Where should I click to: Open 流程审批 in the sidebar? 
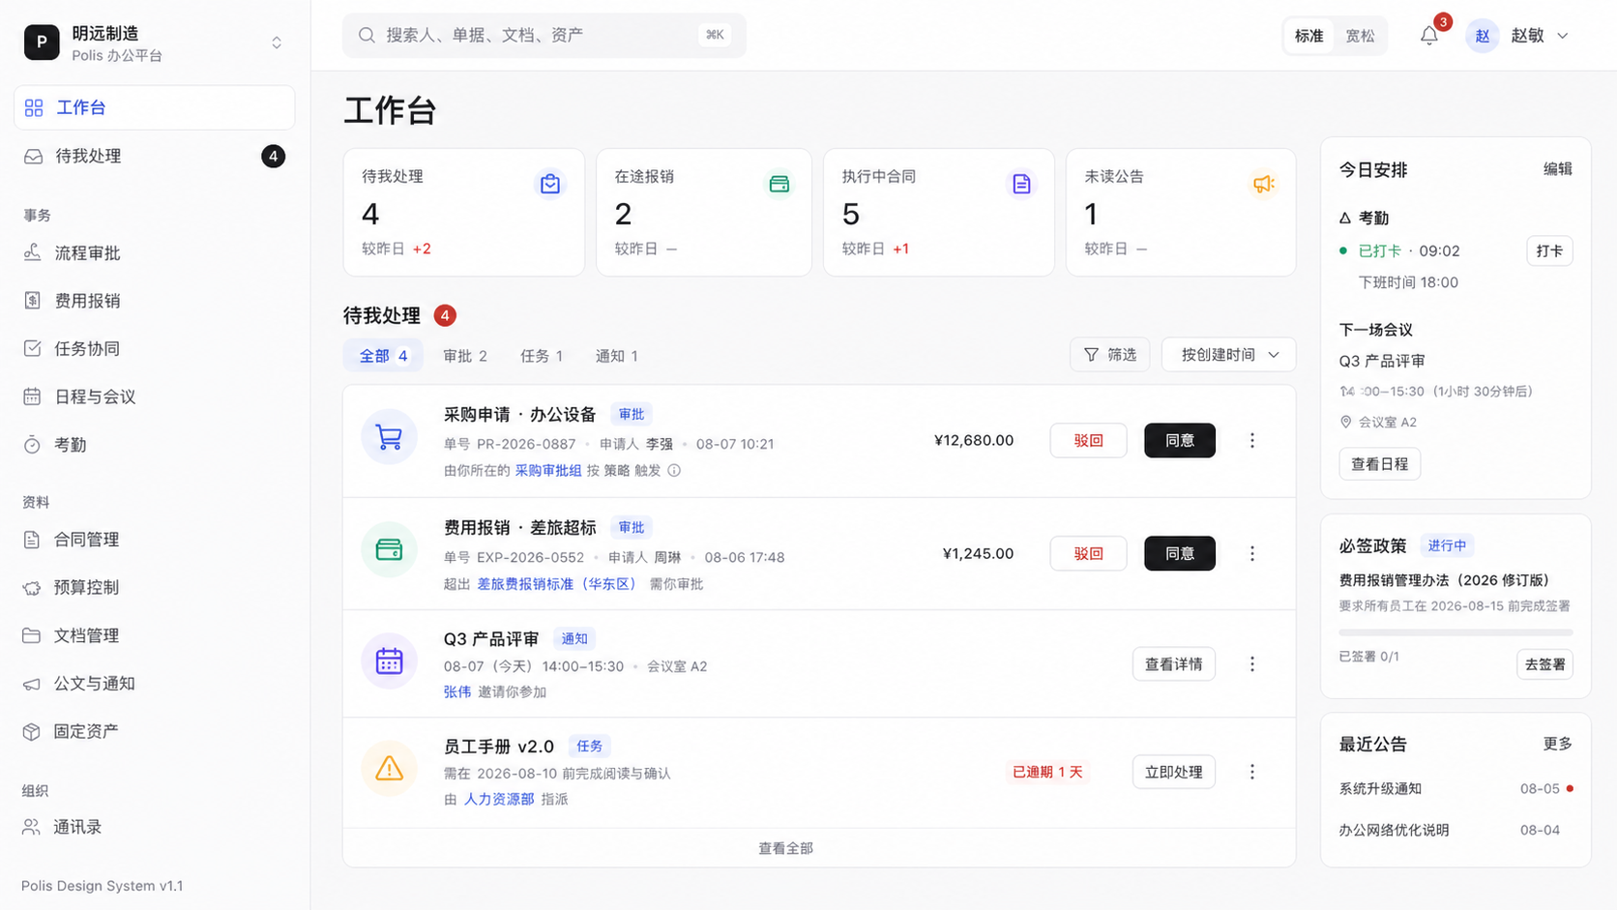pos(155,253)
